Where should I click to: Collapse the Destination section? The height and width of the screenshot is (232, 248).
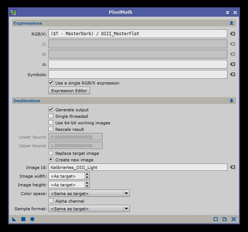click(x=231, y=101)
